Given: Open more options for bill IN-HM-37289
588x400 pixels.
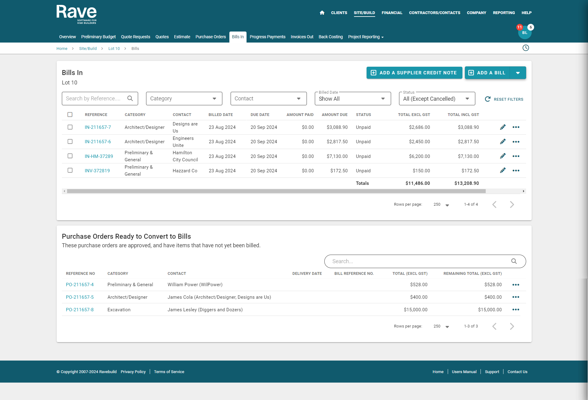Looking at the screenshot, I should tap(516, 156).
